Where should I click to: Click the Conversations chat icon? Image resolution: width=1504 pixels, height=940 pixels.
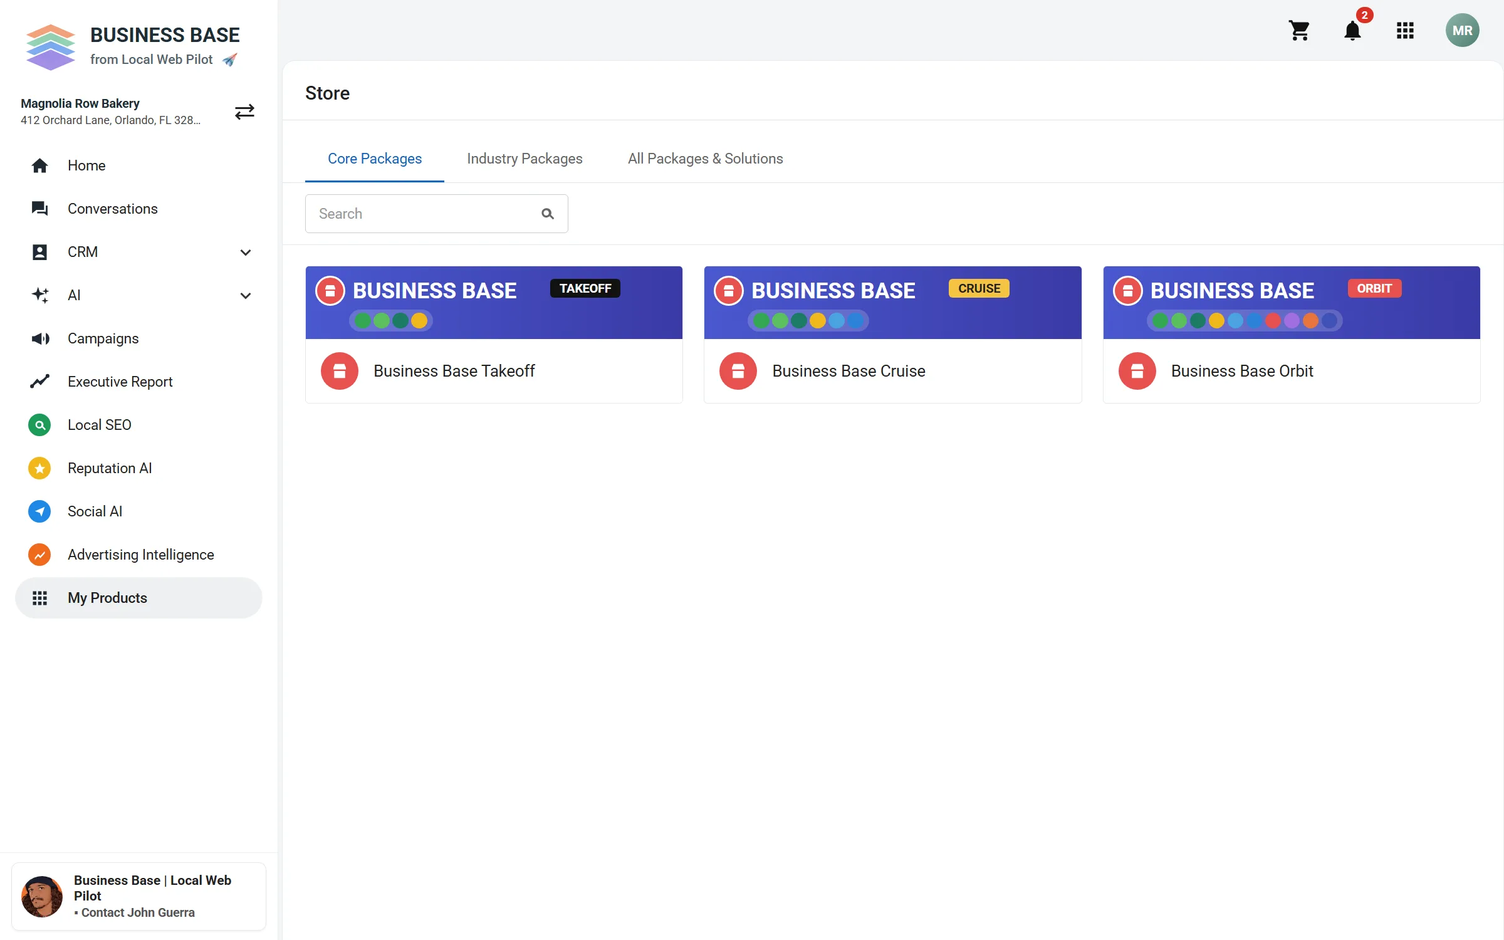pos(39,209)
